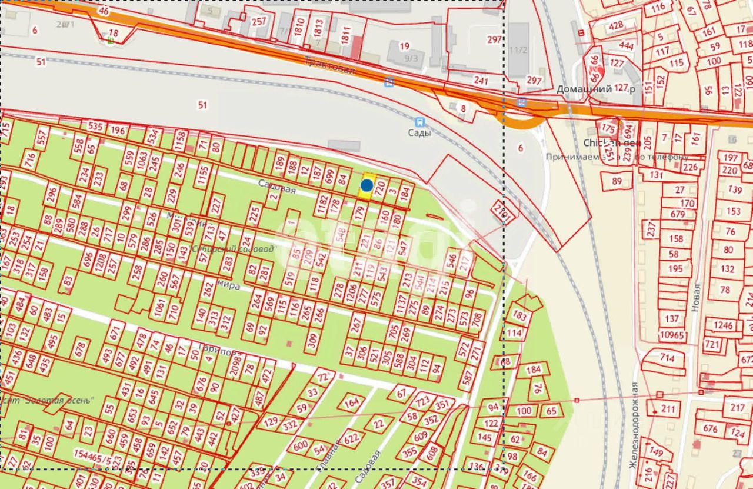Select parcel number 428

pos(616,25)
